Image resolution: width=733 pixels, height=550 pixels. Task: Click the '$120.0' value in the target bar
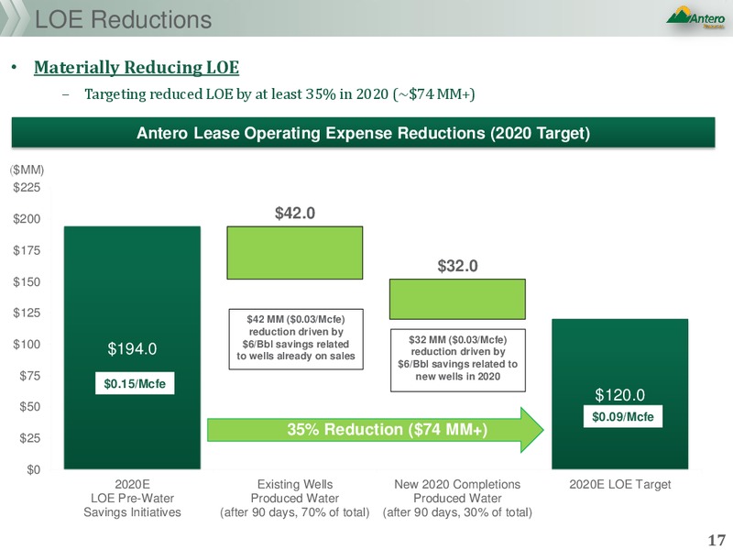(620, 395)
